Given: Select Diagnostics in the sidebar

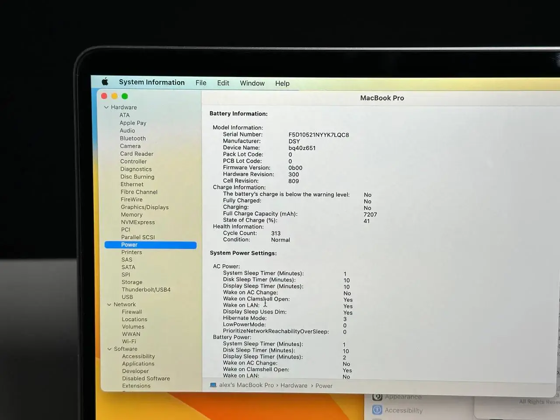Looking at the screenshot, I should [x=136, y=169].
